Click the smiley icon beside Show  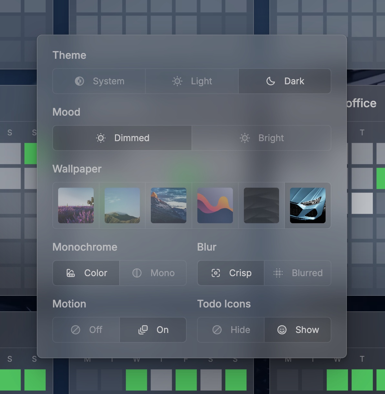282,330
